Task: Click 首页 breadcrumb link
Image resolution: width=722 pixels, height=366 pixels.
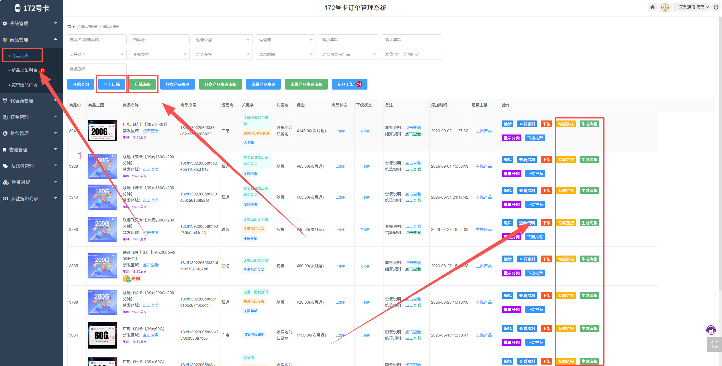Action: tap(71, 27)
